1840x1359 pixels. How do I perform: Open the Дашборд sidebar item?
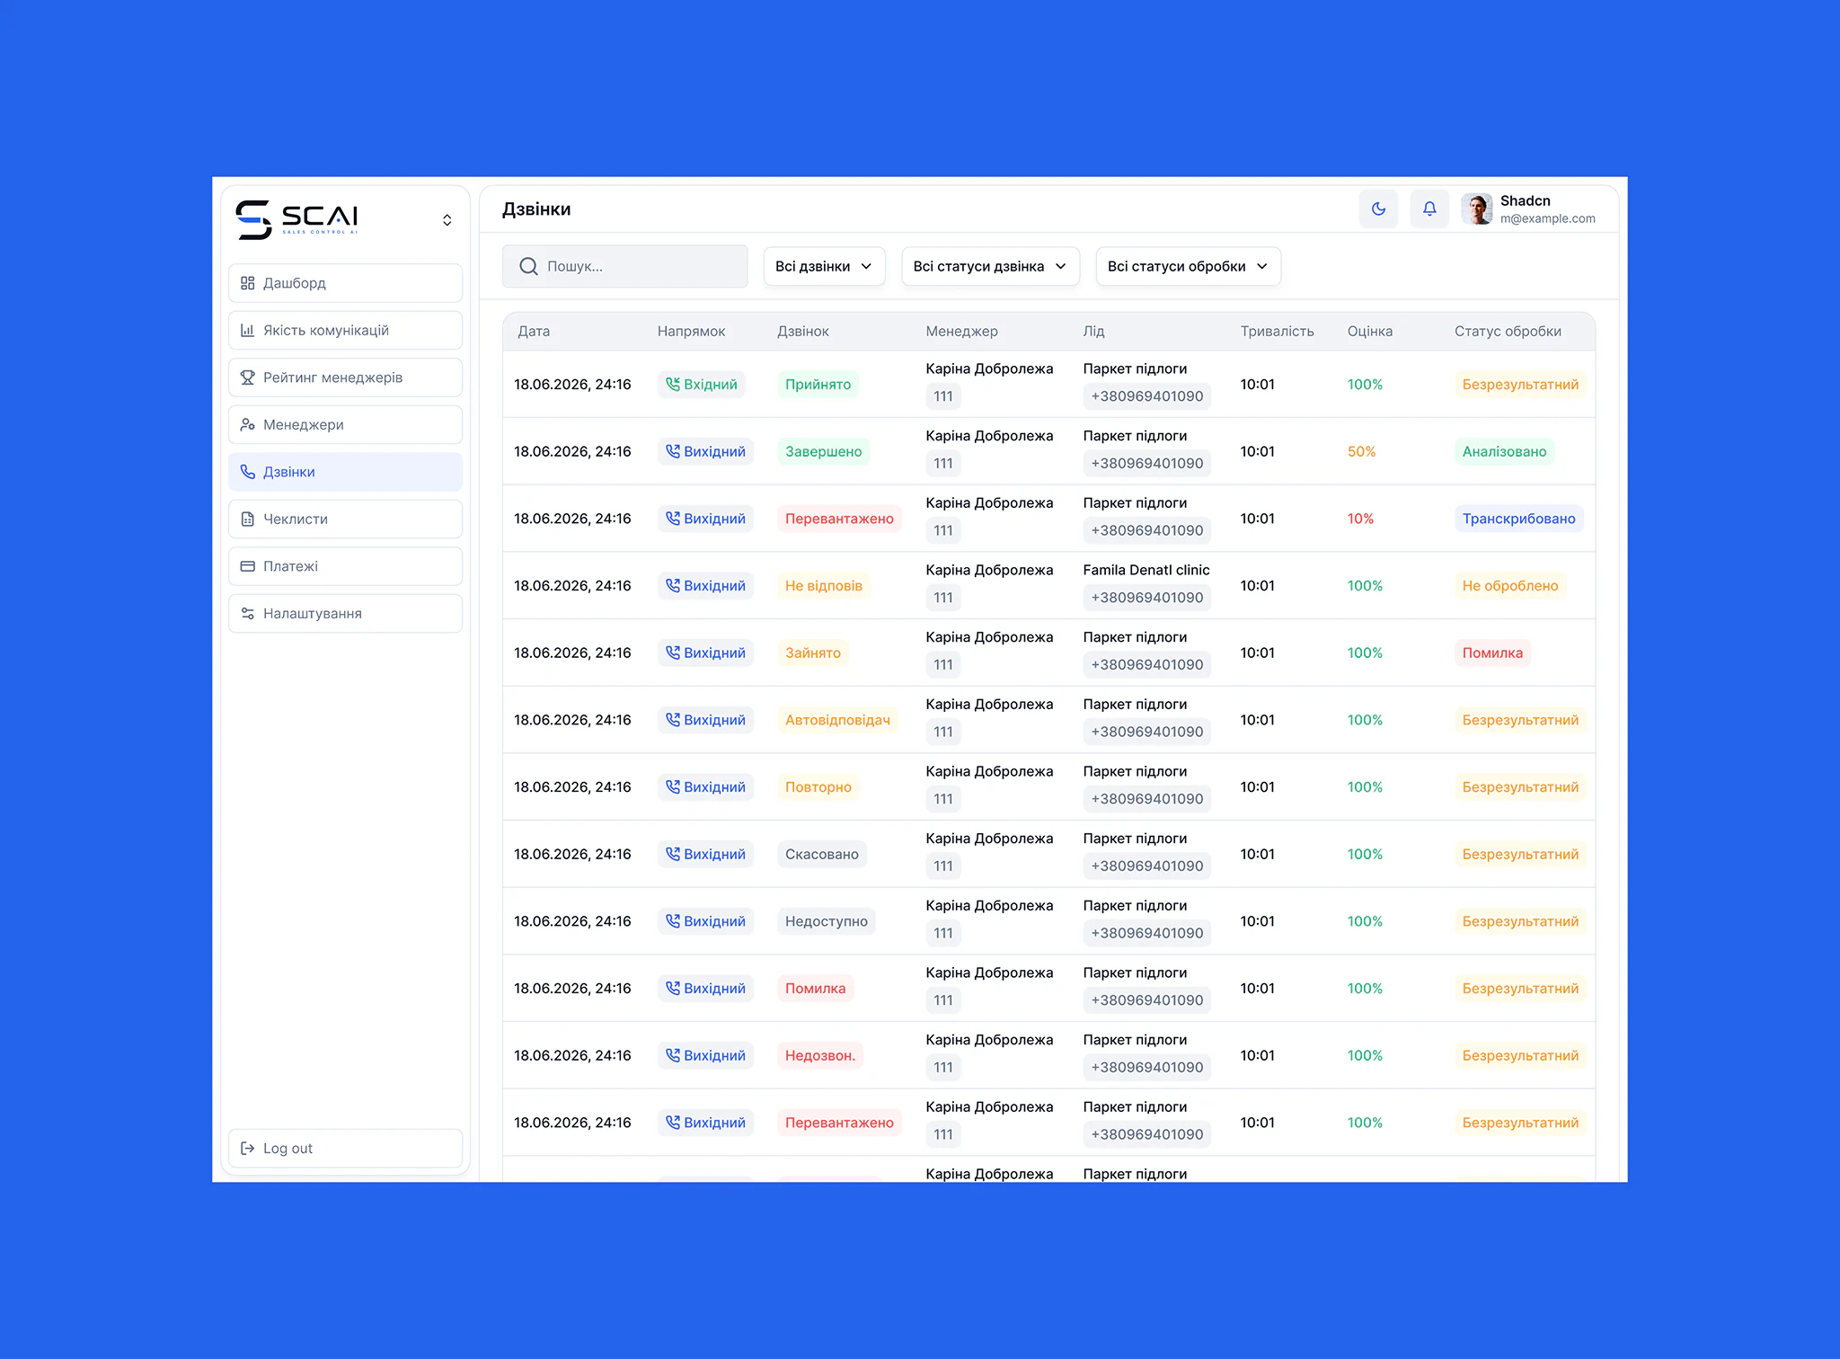coord(346,283)
